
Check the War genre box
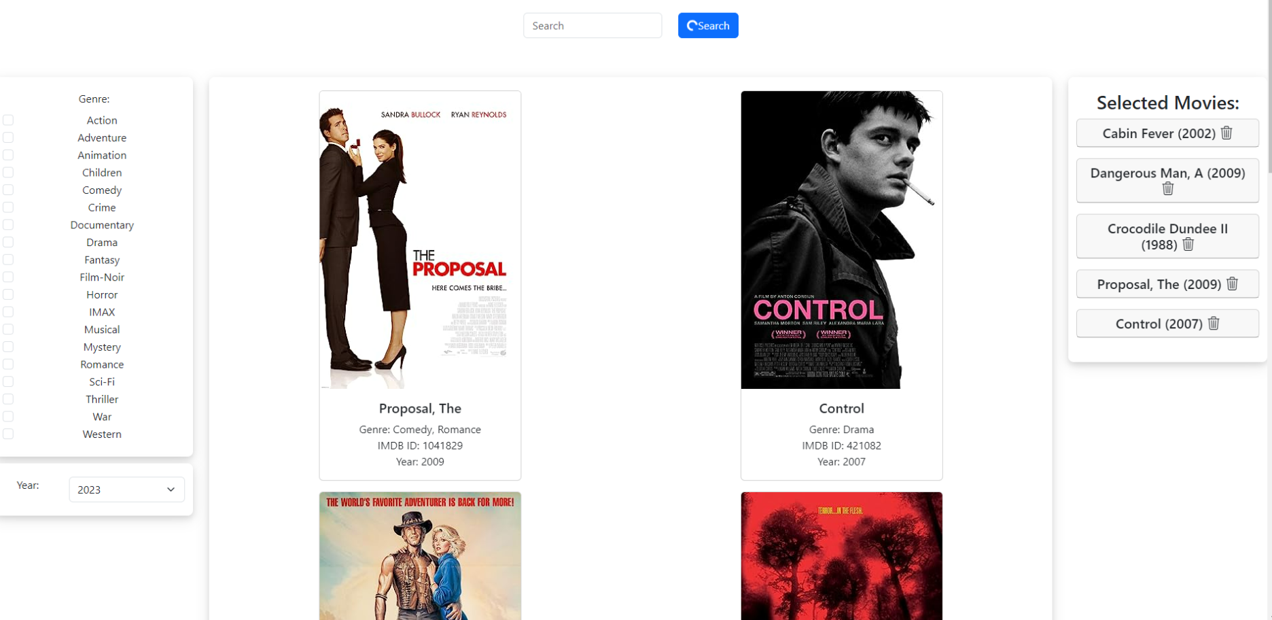8,417
